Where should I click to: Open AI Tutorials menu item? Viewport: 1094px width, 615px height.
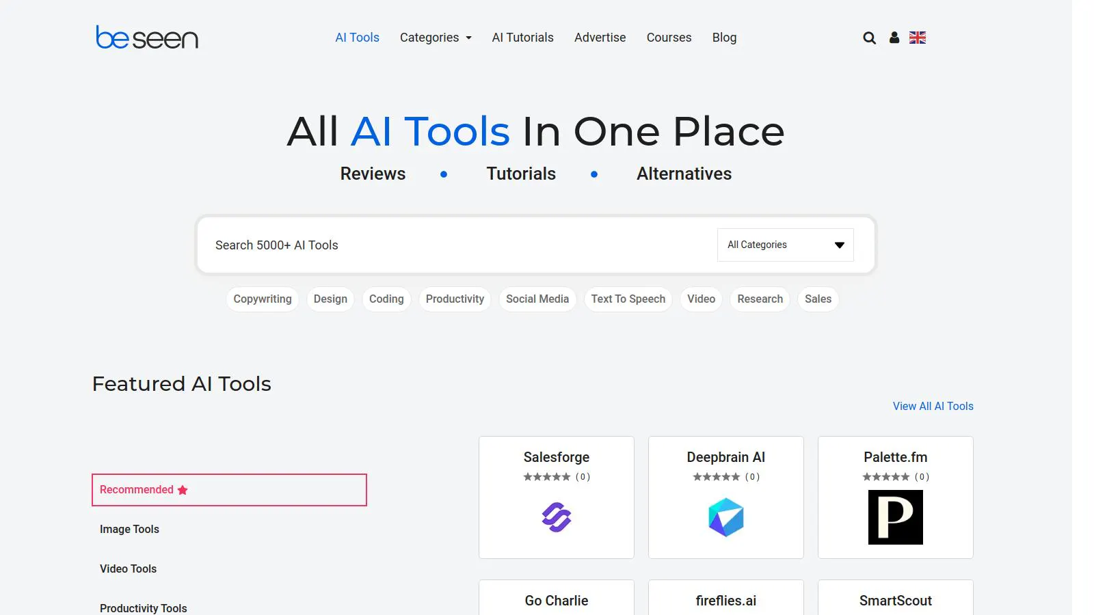point(523,38)
